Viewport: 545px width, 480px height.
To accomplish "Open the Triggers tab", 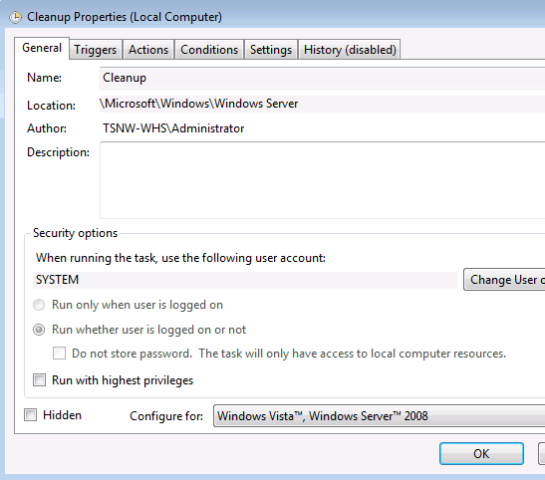I will tap(96, 50).
